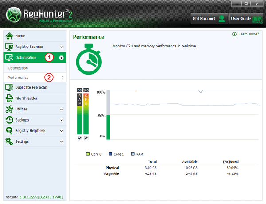The image size is (266, 204).
Task: Click the Utilities wrench icon
Action: (9, 109)
